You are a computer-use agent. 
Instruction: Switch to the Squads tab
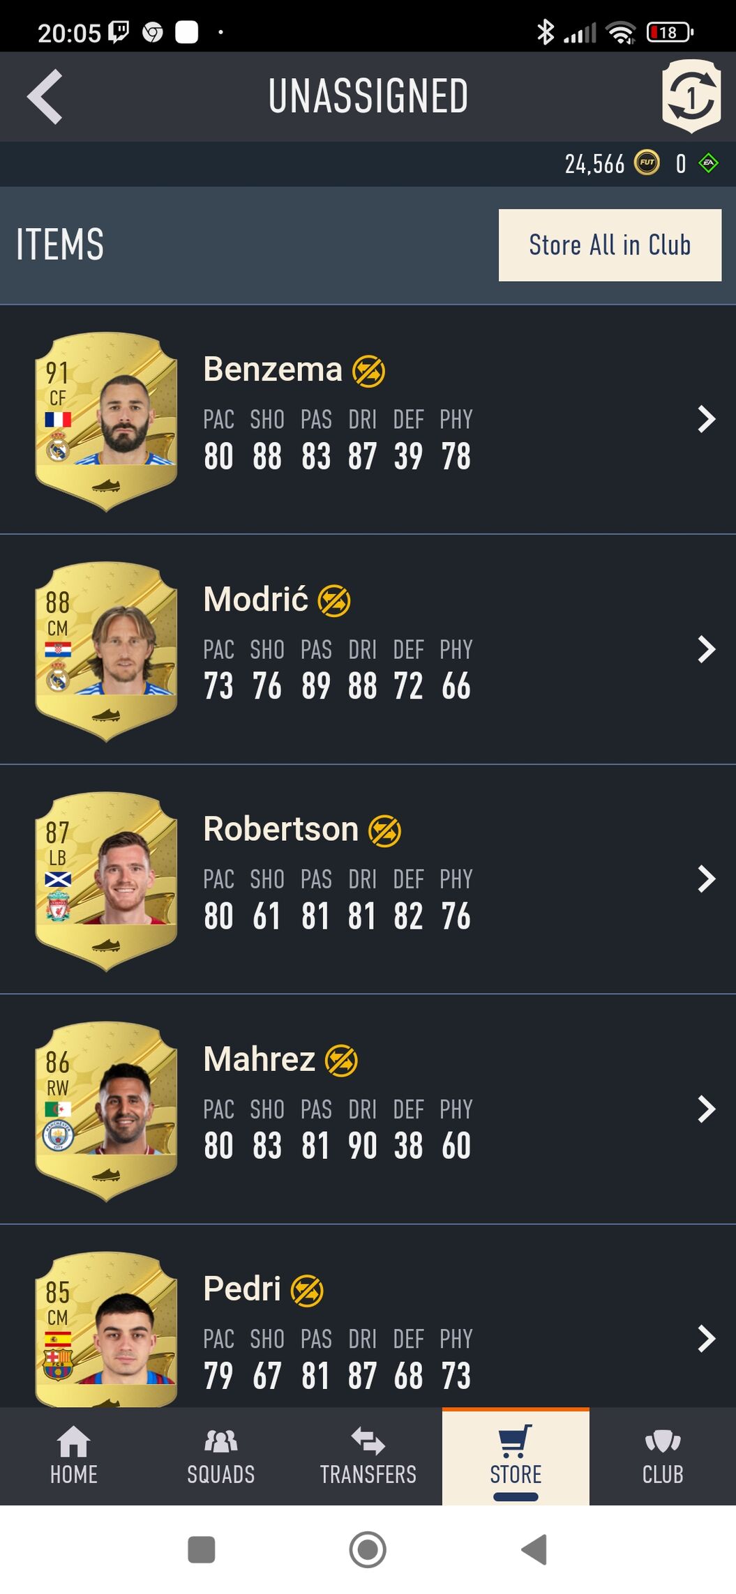coord(221,1456)
